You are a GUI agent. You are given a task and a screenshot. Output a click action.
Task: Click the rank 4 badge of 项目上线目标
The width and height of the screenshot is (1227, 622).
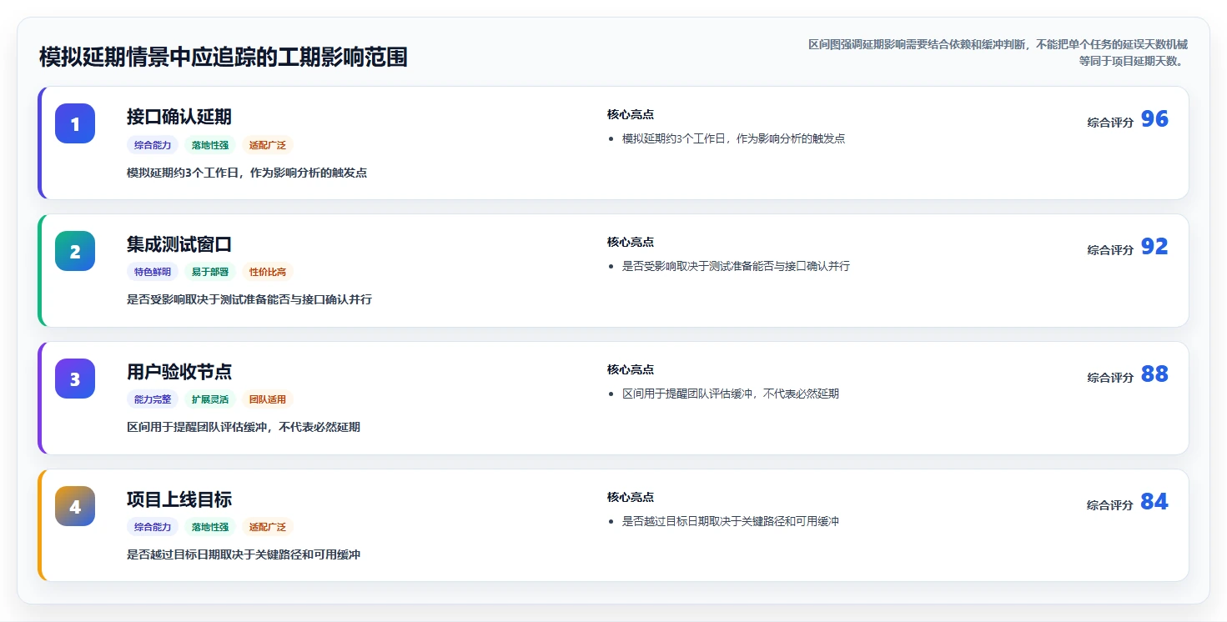(x=75, y=506)
